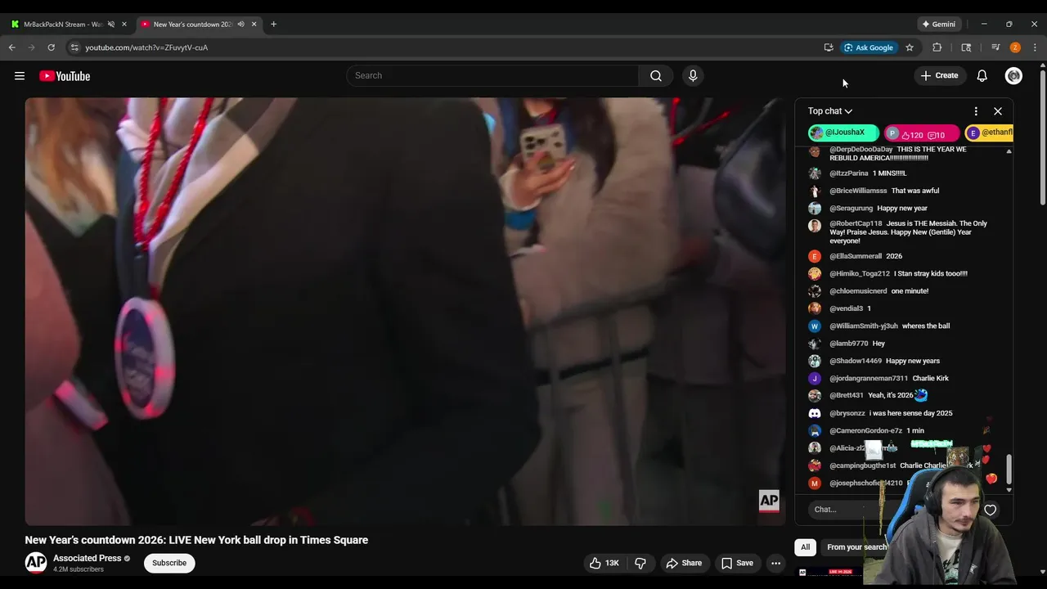Image resolution: width=1047 pixels, height=589 pixels.
Task: Open Chrome media control icon
Action: (x=995, y=47)
